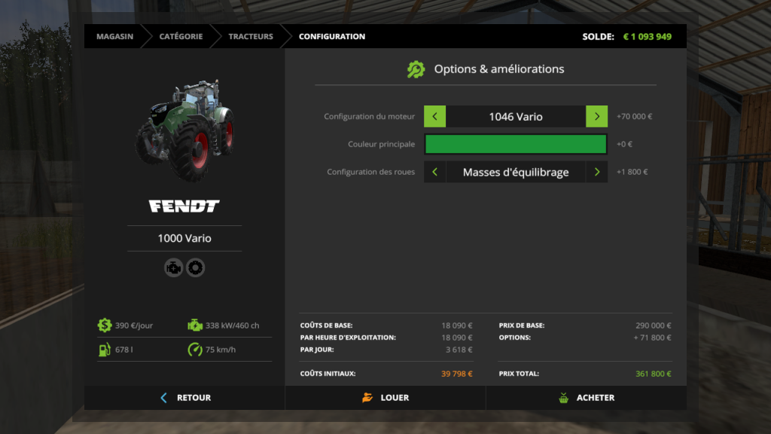The width and height of the screenshot is (771, 434).
Task: Go to the Magasin breadcrumb
Action: click(114, 36)
